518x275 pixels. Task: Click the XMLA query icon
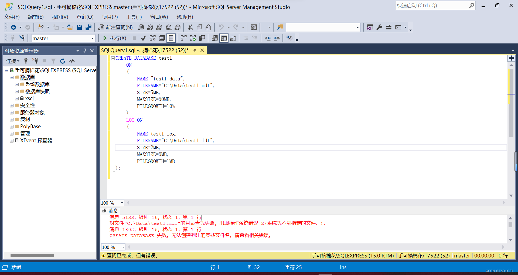169,27
